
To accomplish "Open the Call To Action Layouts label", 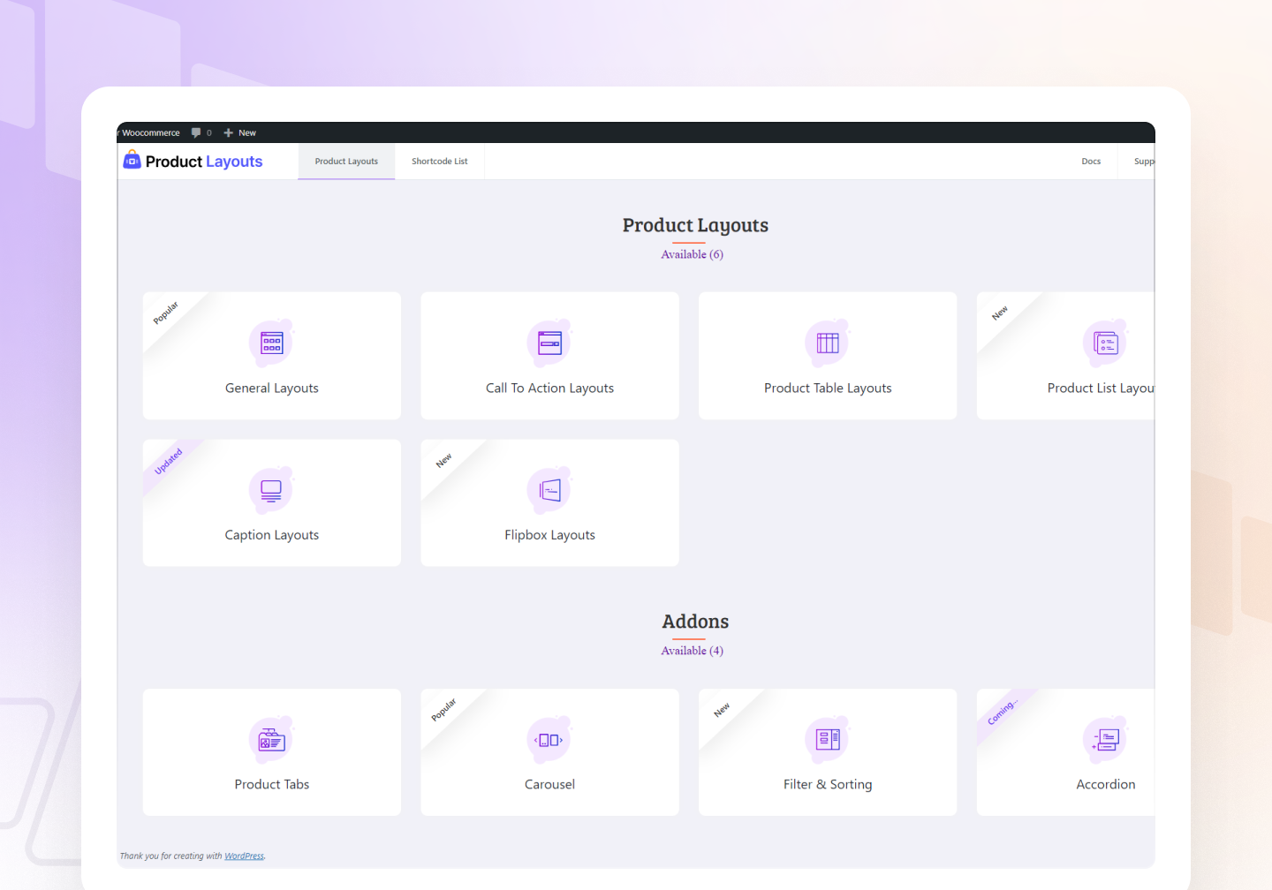I will pyautogui.click(x=549, y=388).
